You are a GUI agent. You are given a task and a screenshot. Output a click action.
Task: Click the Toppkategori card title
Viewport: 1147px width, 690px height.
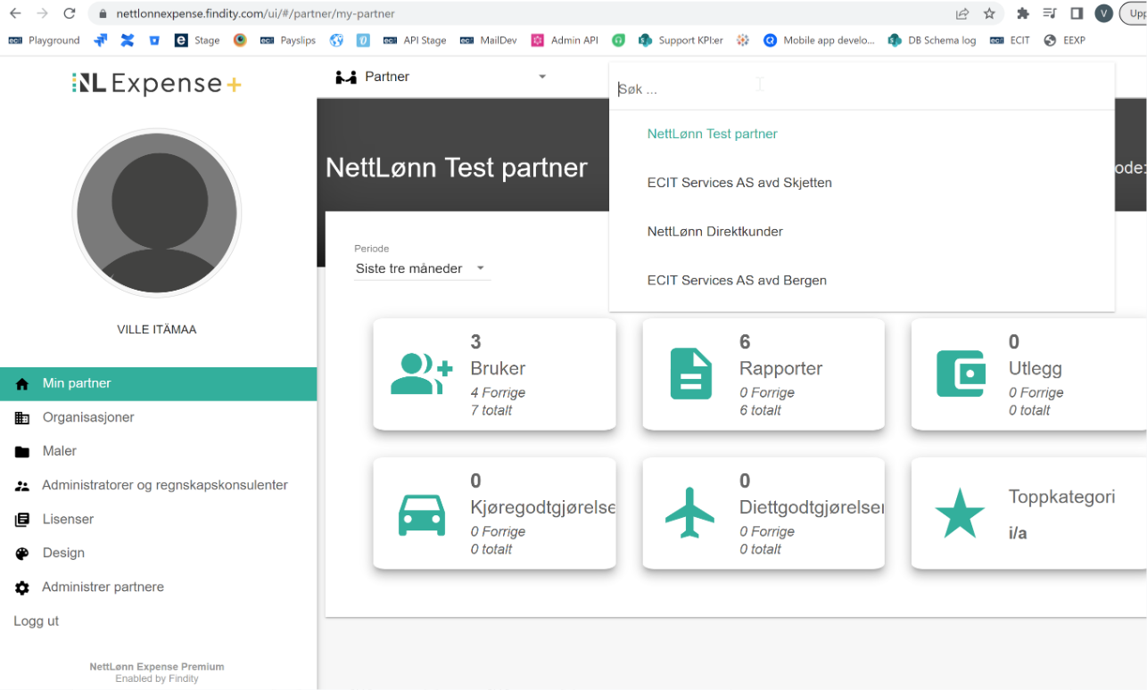tap(1061, 497)
